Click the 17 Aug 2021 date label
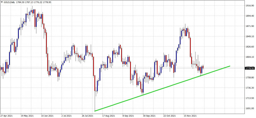Screen dimensions: 256x118 click(x=108, y=116)
